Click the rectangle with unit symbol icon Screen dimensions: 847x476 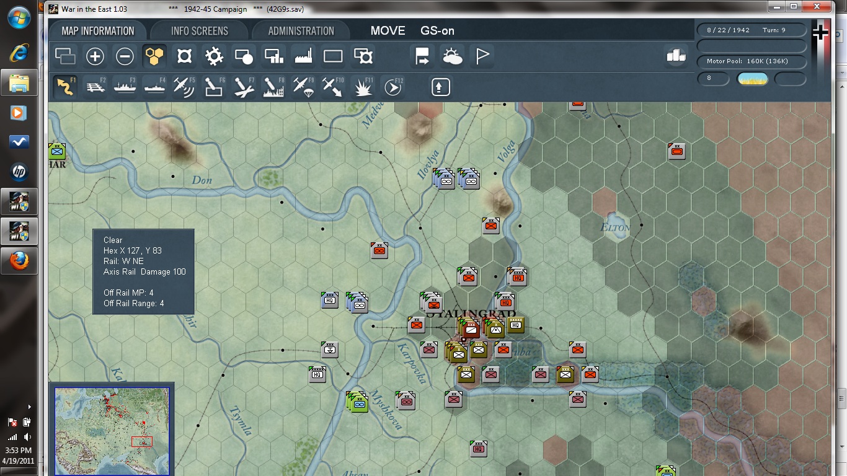pyautogui.click(x=363, y=57)
